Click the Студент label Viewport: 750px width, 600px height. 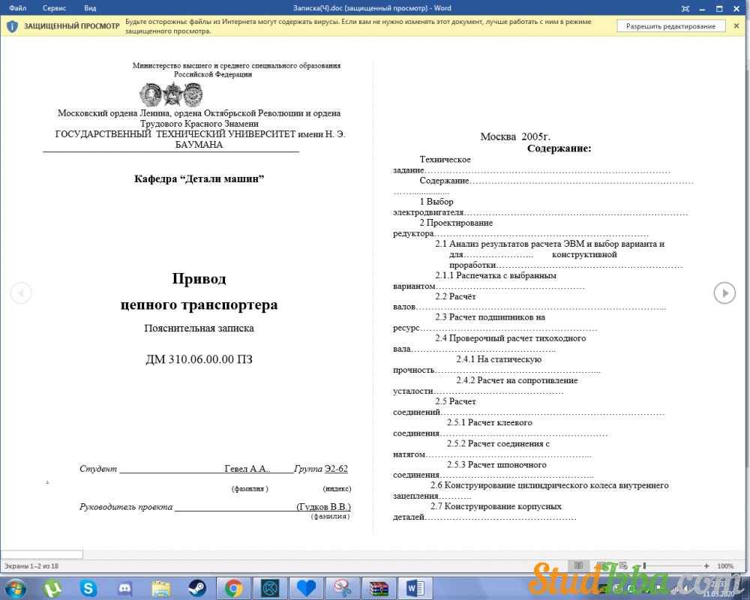tap(98, 469)
